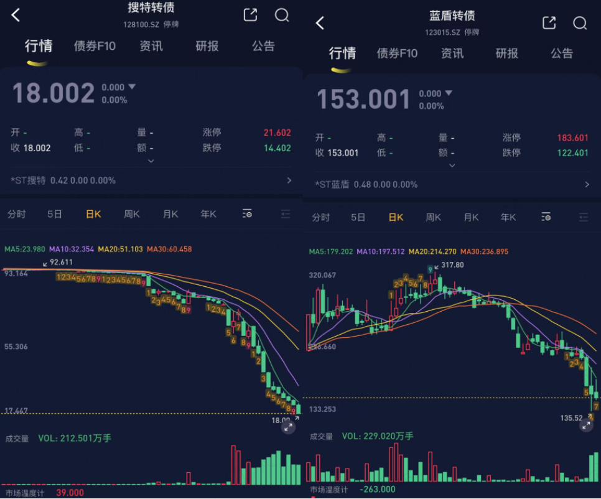Open search on 搜特转债 screen
601x499 pixels.
click(282, 15)
